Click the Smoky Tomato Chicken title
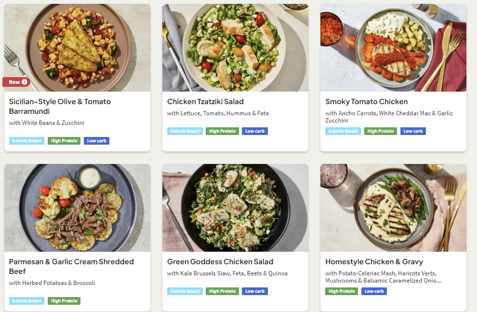The height and width of the screenshot is (312, 477). click(366, 102)
